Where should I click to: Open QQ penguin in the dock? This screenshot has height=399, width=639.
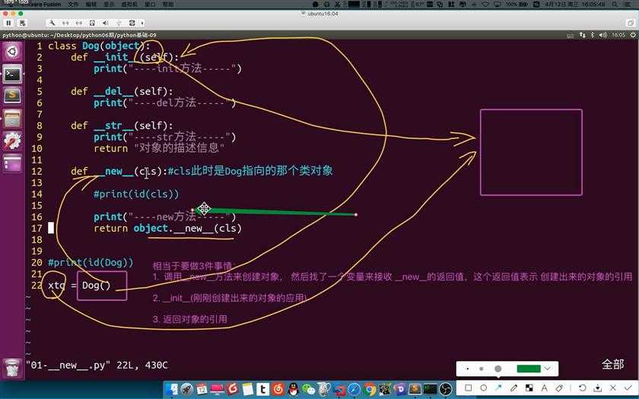293,389
